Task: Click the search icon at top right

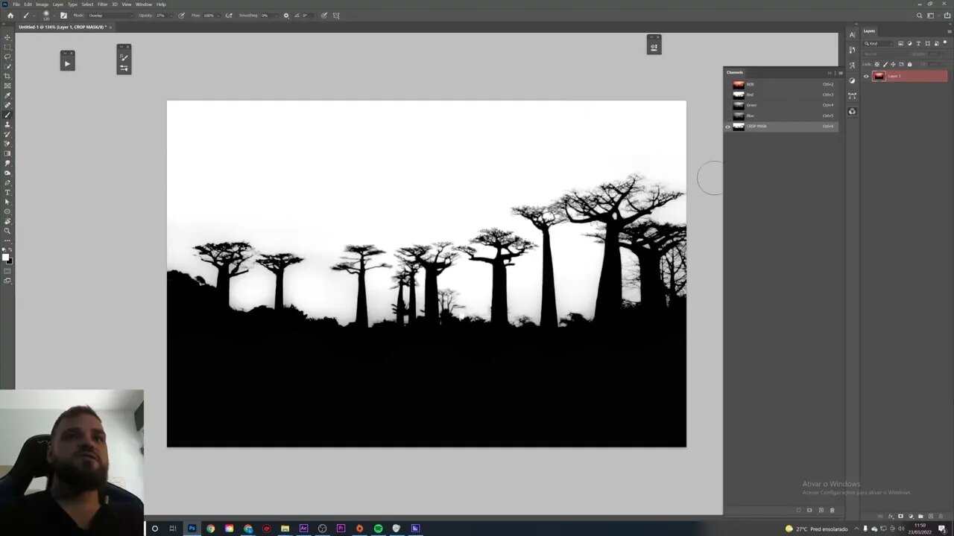Action: (x=920, y=15)
